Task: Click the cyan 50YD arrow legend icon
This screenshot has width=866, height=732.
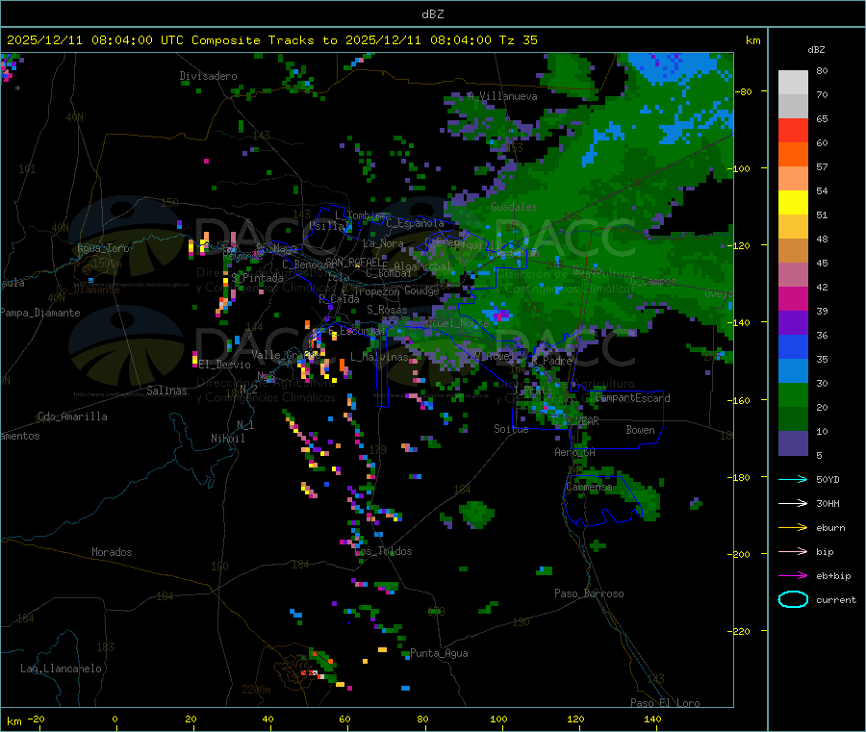Action: [793, 479]
